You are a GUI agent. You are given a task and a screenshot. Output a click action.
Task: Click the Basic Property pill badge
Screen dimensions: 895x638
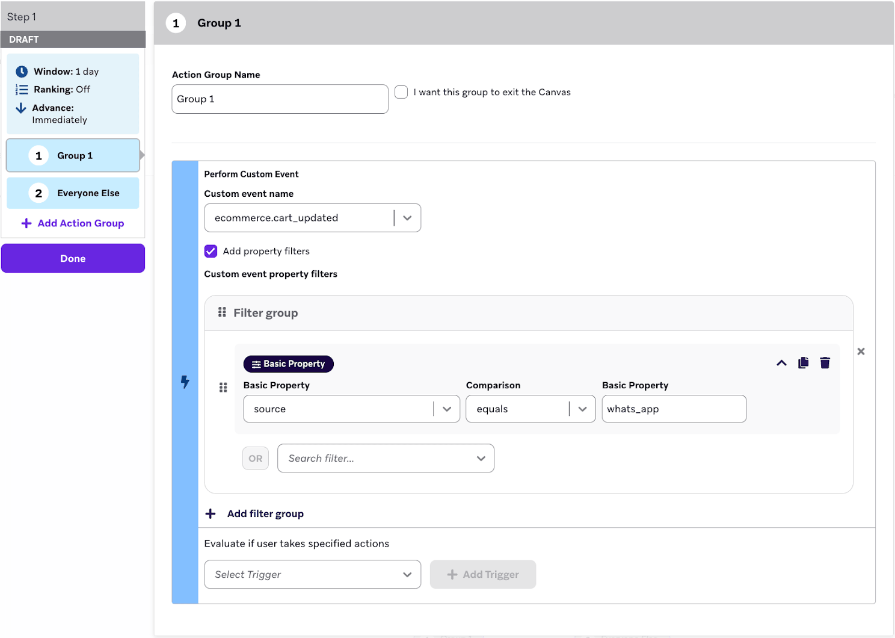[x=288, y=364]
